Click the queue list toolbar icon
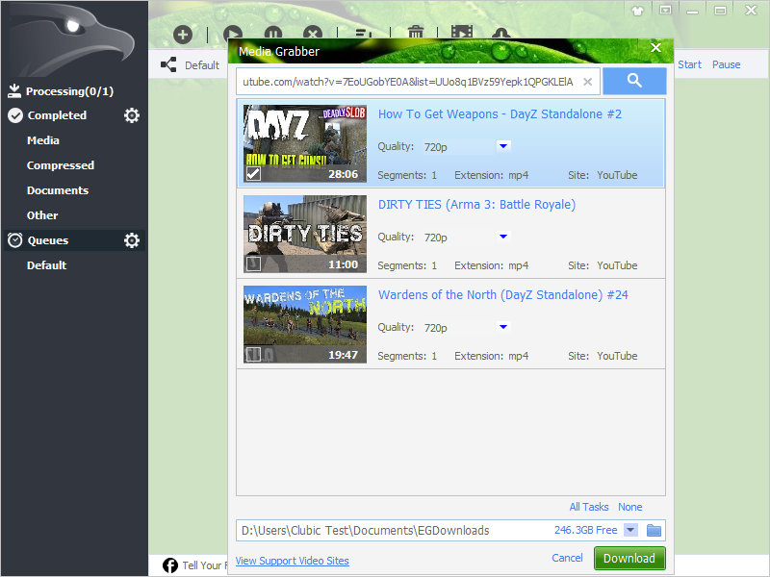The image size is (770, 577). pos(364,34)
